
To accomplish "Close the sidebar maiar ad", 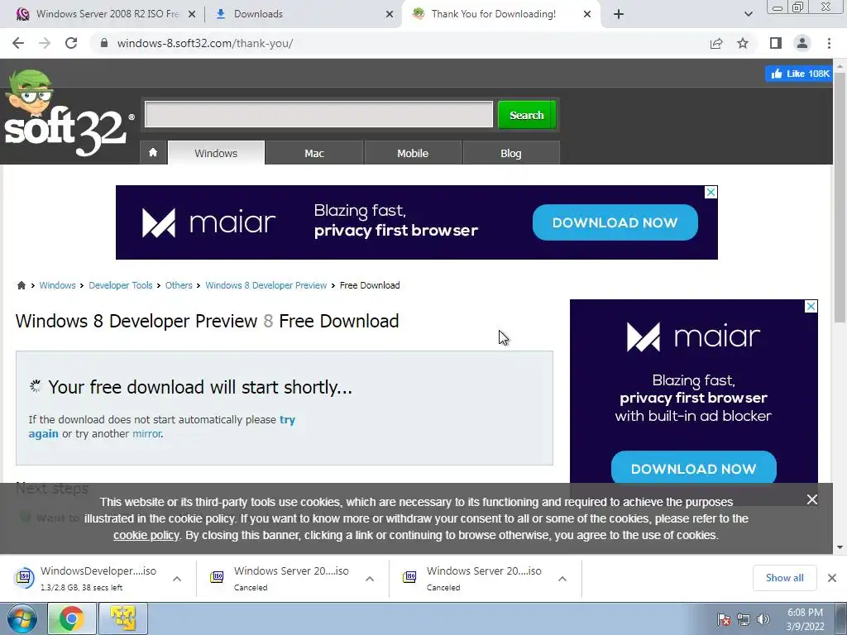I will tap(811, 306).
